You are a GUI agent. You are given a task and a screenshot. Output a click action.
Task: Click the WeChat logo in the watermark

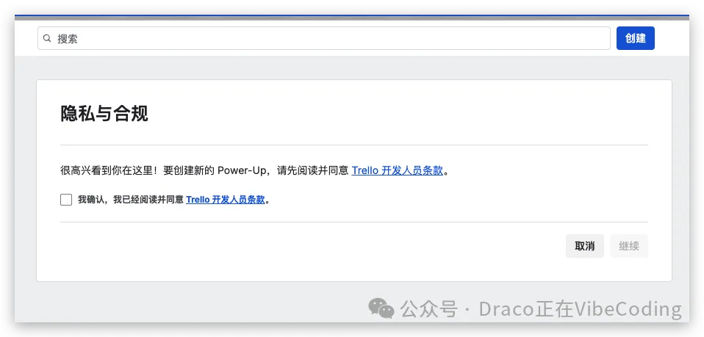coord(381,308)
